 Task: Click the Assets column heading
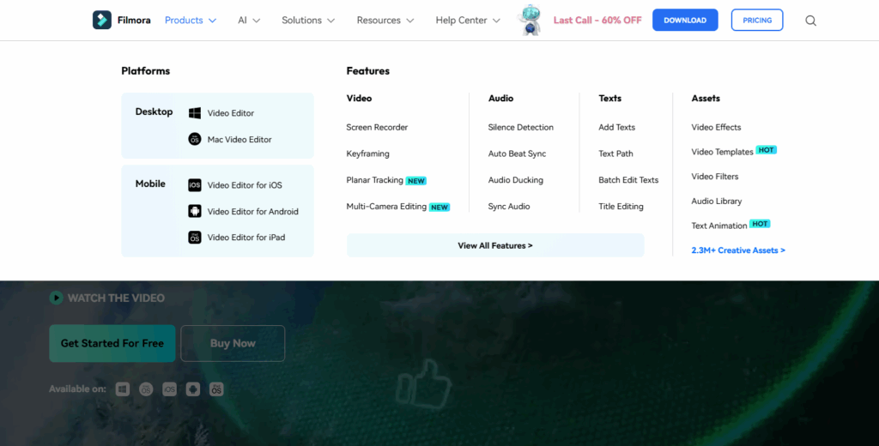point(706,98)
